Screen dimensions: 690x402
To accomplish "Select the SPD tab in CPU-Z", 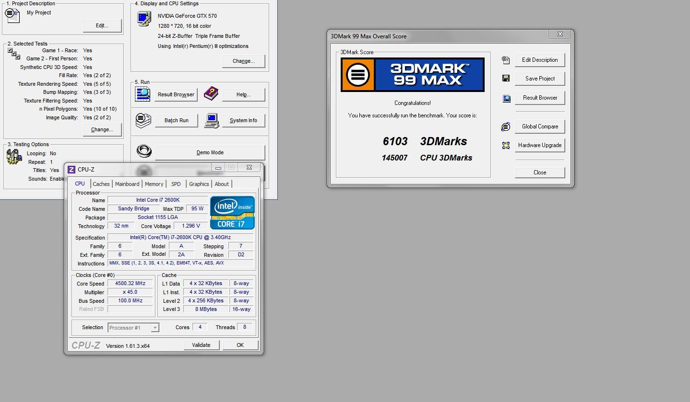I will coord(176,184).
